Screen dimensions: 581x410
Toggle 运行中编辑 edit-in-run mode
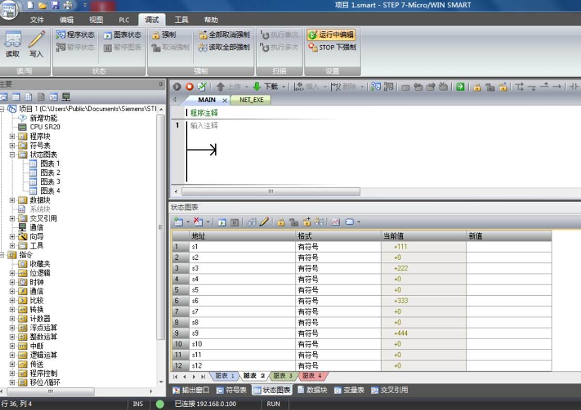pos(331,35)
